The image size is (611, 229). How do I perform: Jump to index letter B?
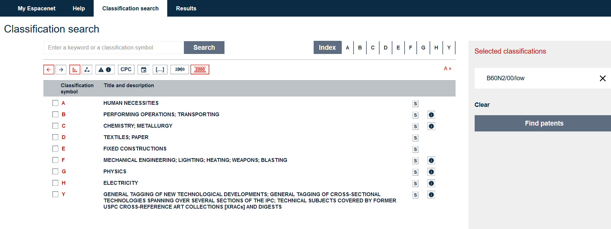point(360,48)
